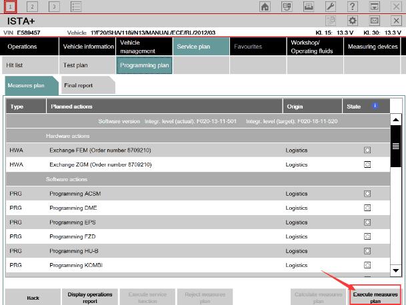The image size is (406, 305).
Task: Switch to the Hit list tab
Action: pos(30,65)
